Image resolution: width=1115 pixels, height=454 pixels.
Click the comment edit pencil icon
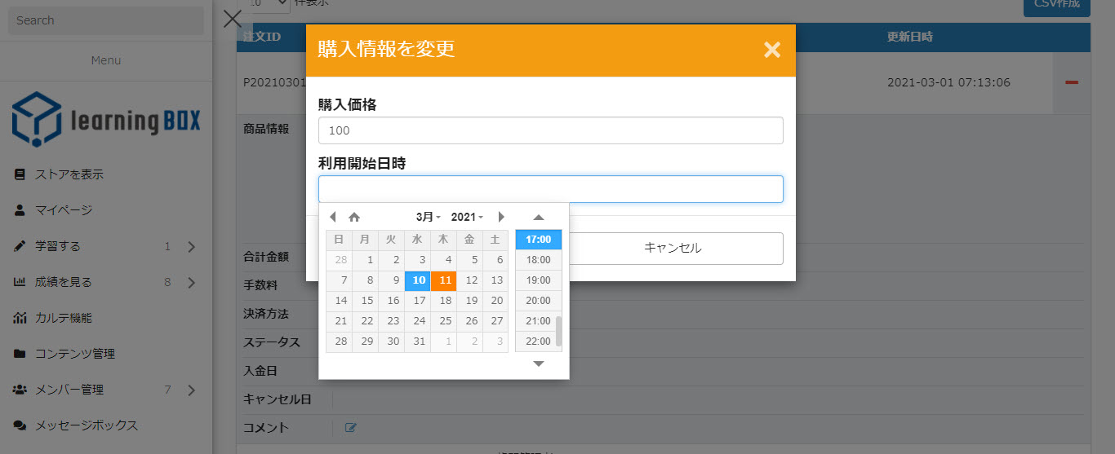[351, 427]
